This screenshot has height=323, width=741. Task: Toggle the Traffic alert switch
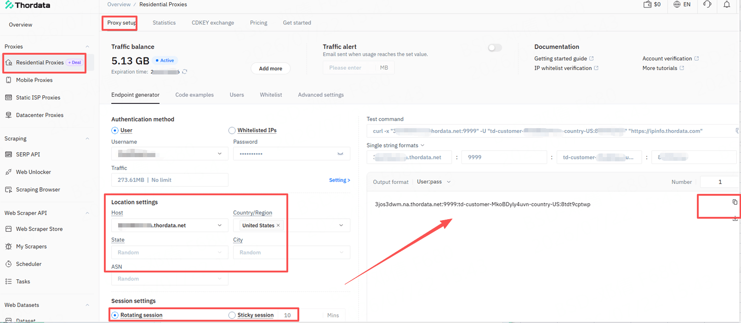click(495, 48)
